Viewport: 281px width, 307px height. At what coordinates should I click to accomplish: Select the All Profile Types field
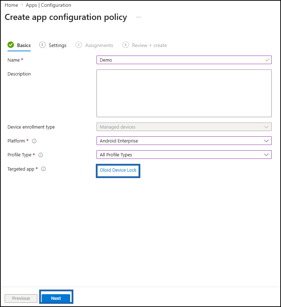click(x=184, y=155)
